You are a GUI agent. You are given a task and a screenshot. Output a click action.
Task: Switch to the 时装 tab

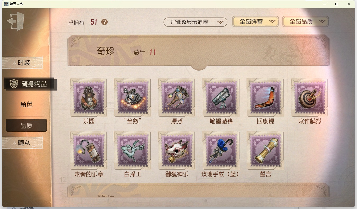pyautogui.click(x=22, y=63)
